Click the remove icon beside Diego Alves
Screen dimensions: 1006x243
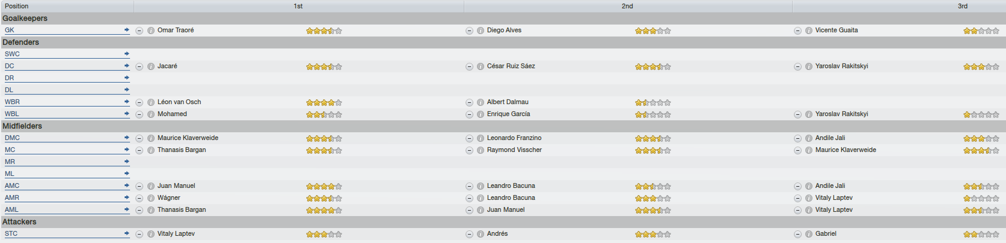pos(469,31)
